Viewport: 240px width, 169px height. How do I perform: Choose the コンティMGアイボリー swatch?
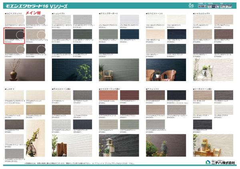pyautogui.click(x=203, y=34)
